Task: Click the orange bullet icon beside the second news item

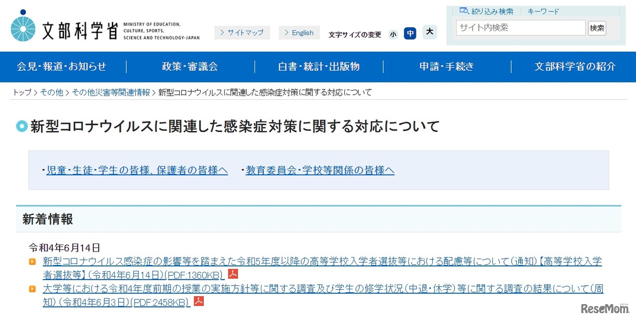Action: [32, 289]
